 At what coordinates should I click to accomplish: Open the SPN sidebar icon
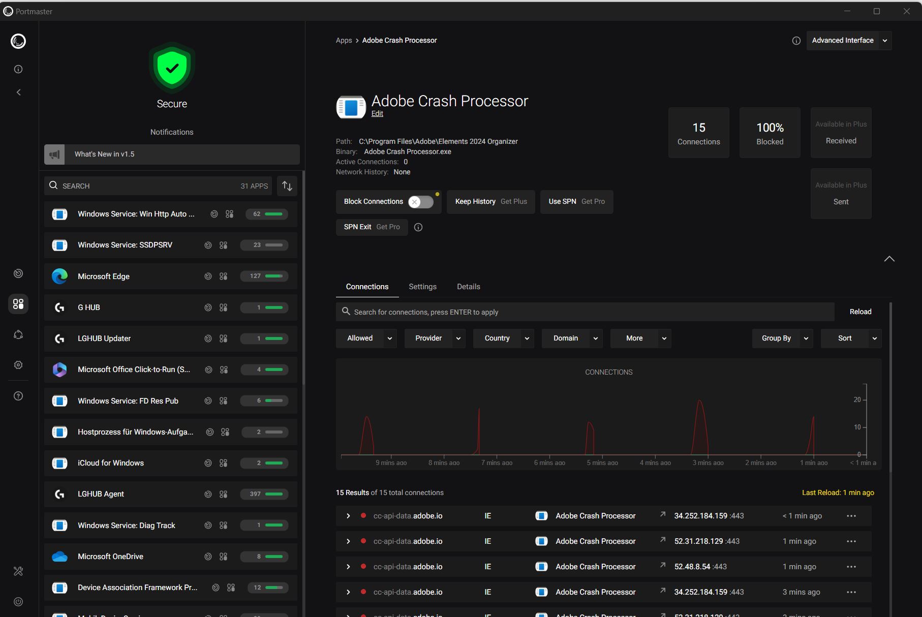[18, 334]
